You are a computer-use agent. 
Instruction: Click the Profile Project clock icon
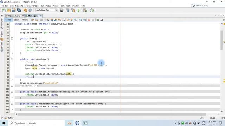[92, 10]
